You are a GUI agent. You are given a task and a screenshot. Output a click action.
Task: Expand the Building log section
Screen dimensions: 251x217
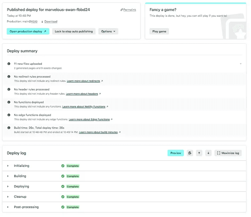(x=8, y=176)
